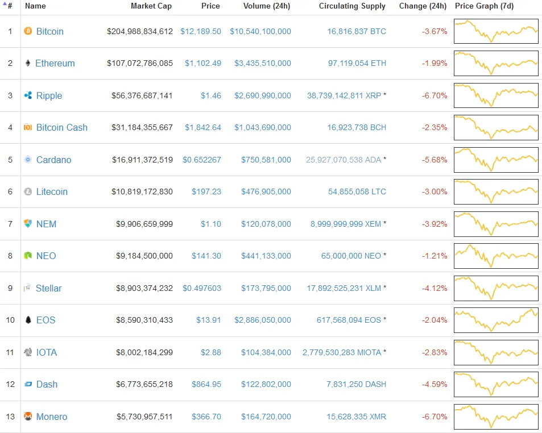The width and height of the screenshot is (542, 433).
Task: Open the Stellar coin page link
Action: click(49, 288)
